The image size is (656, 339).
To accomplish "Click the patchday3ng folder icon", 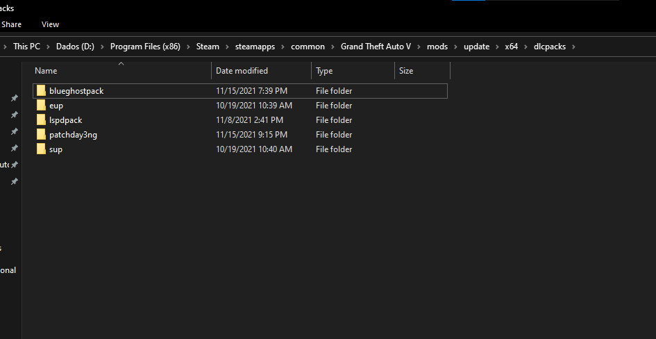I will click(42, 135).
